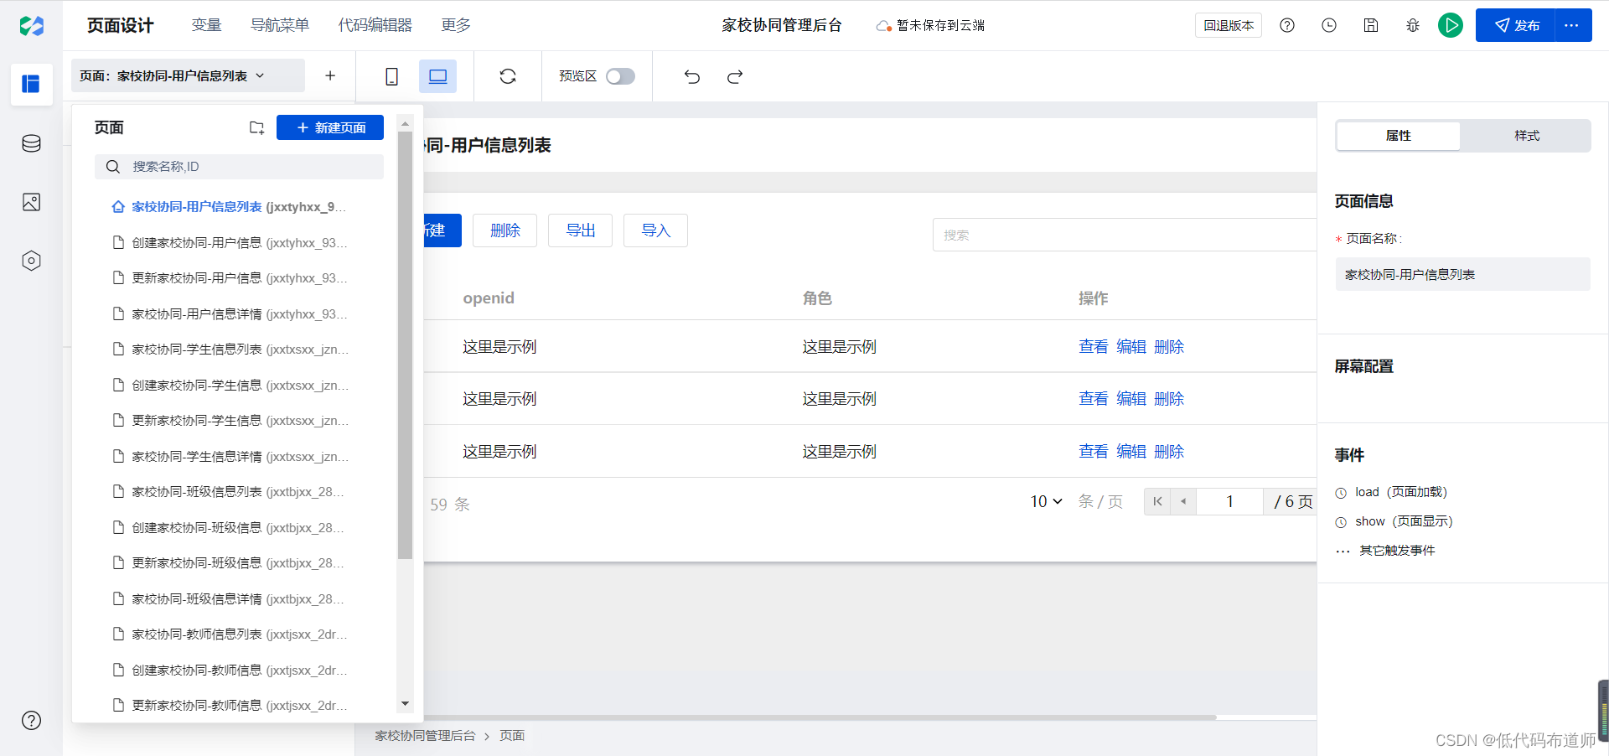Screen dimensions: 1609x756
Task: Click the page panel vertical scrollbar
Action: tap(405, 344)
